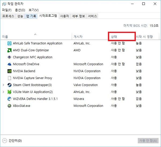Click the WIZVERA Delfino Handler icon
This screenshot has width=161, height=147.
[9, 99]
